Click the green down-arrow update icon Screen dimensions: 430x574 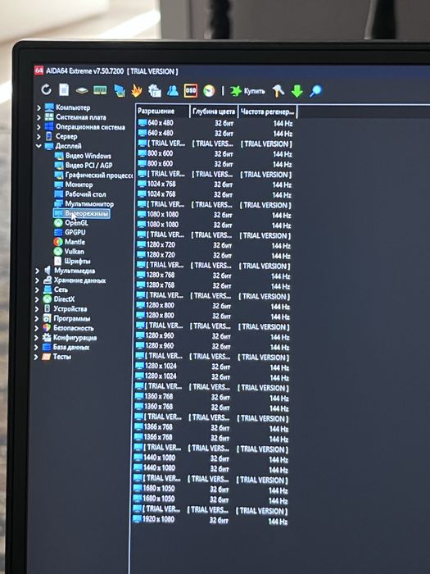click(x=296, y=91)
